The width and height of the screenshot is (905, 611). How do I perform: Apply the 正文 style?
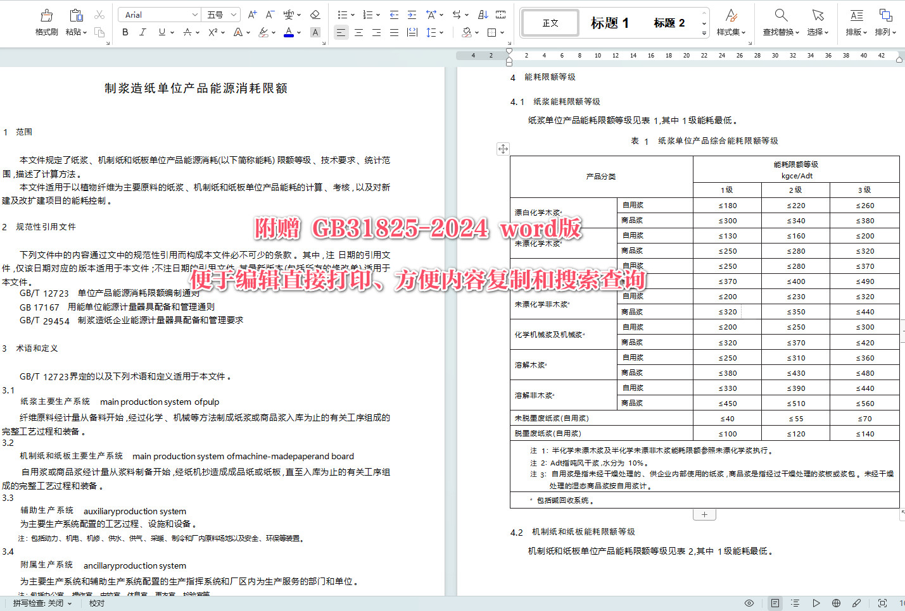(549, 23)
